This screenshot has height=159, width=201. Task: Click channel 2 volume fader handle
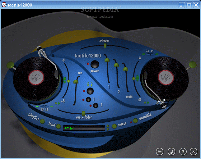click(x=116, y=65)
